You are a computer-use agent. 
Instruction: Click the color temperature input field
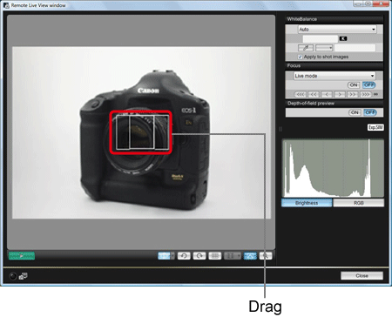click(321, 38)
